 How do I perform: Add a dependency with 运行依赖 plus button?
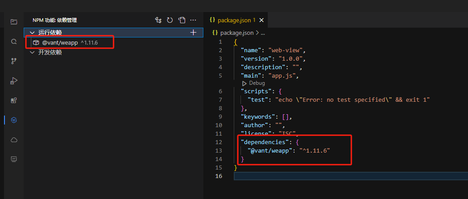[x=193, y=33]
